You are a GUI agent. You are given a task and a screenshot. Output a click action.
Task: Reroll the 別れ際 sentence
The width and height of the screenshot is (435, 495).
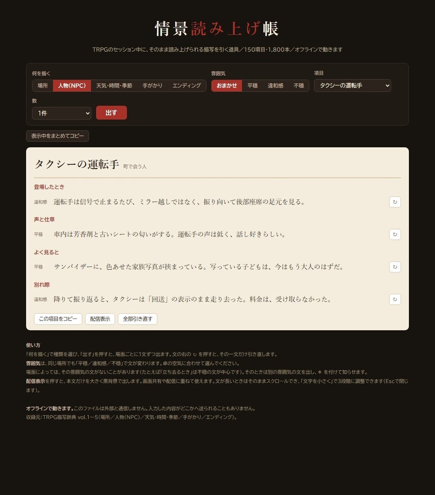click(x=394, y=299)
